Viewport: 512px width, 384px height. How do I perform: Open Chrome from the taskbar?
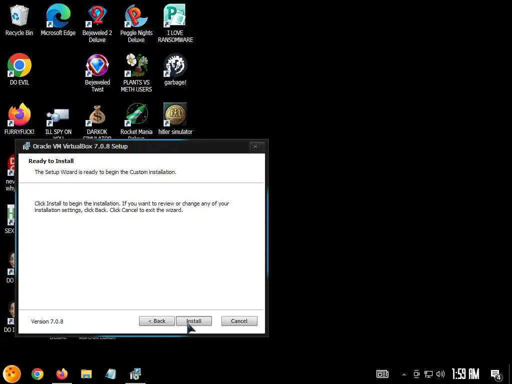tap(37, 374)
